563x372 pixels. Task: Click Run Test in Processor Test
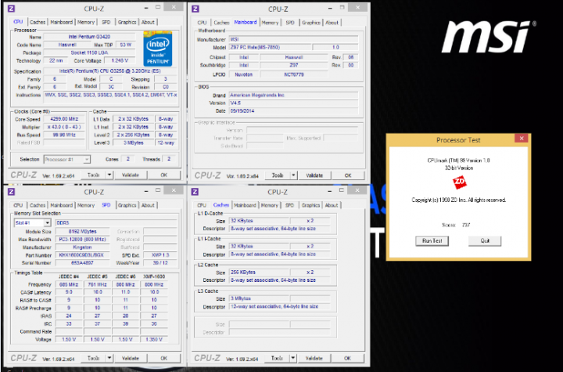coord(432,240)
